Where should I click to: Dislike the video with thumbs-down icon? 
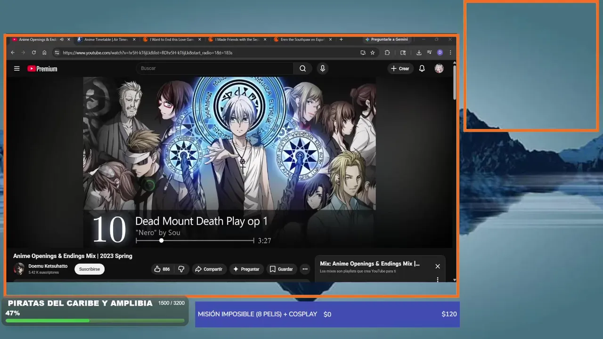click(181, 269)
